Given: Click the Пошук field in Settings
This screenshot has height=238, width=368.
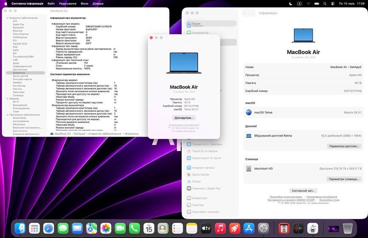Looking at the screenshot, I should tap(211, 23).
